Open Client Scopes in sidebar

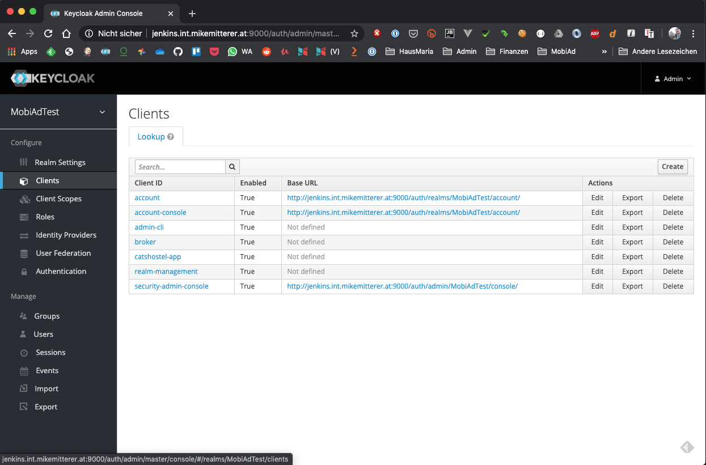point(58,198)
